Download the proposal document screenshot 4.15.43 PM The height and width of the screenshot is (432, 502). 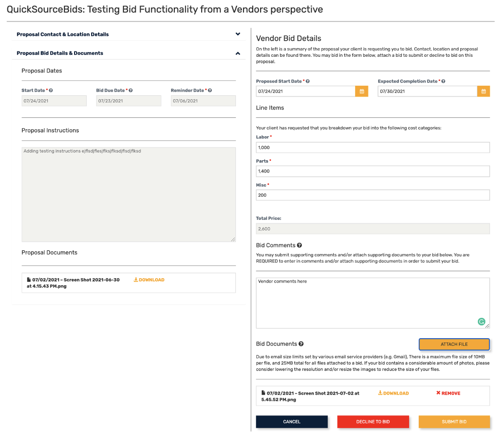pyautogui.click(x=149, y=280)
